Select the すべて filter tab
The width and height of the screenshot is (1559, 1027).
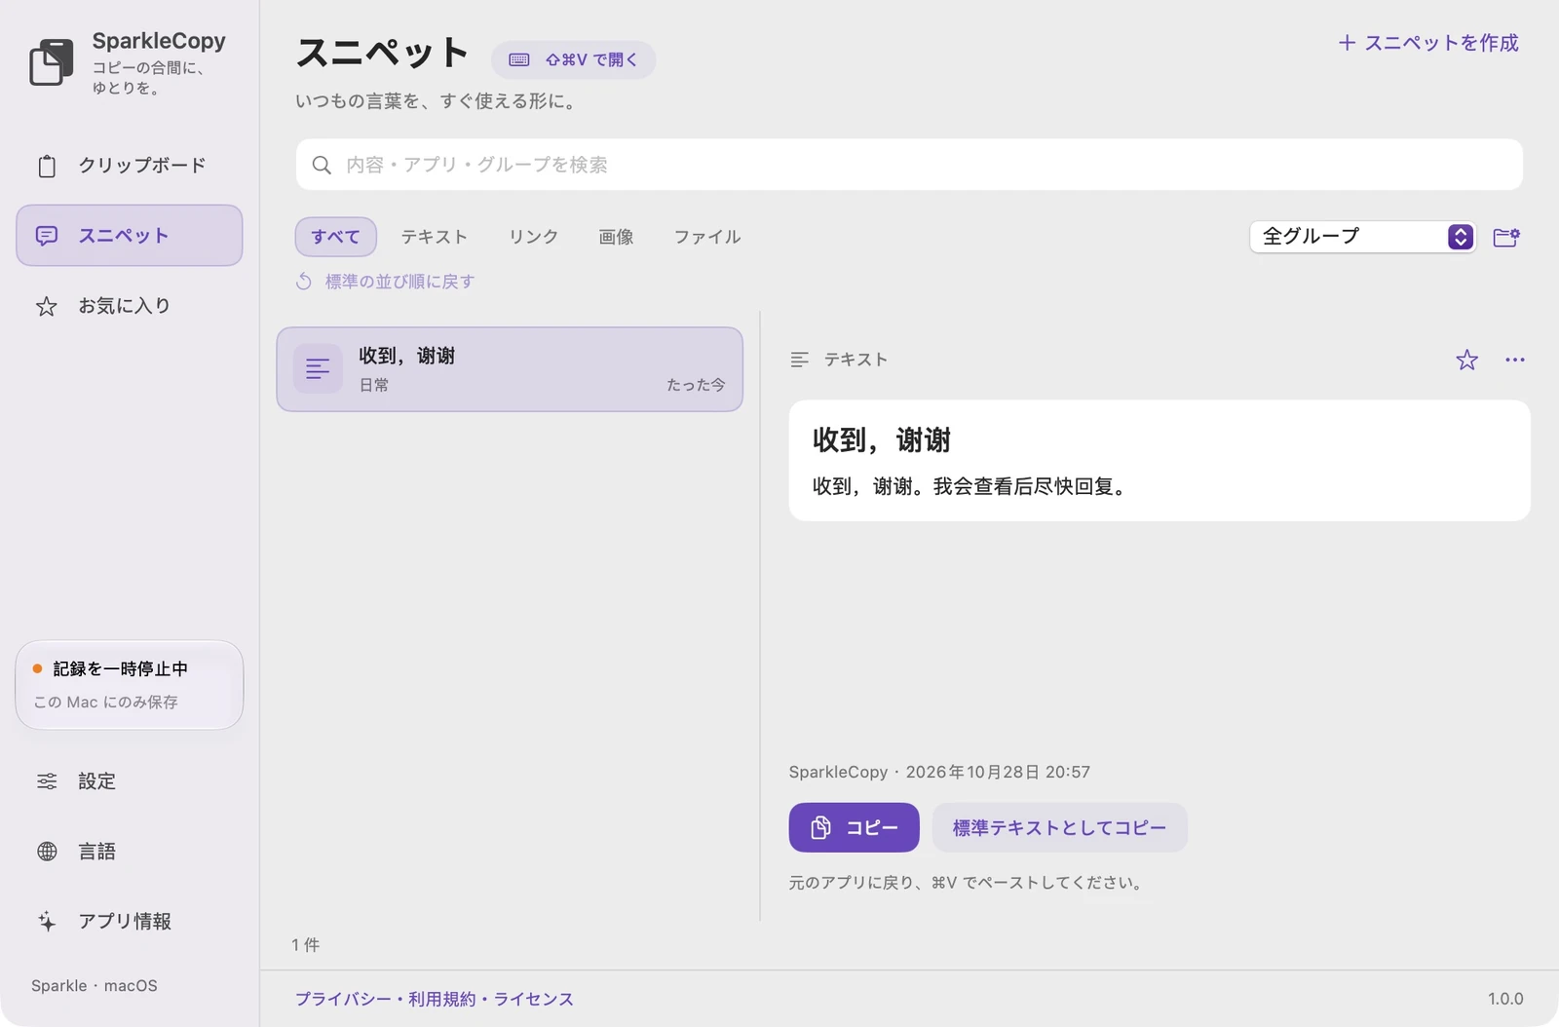[x=335, y=237]
